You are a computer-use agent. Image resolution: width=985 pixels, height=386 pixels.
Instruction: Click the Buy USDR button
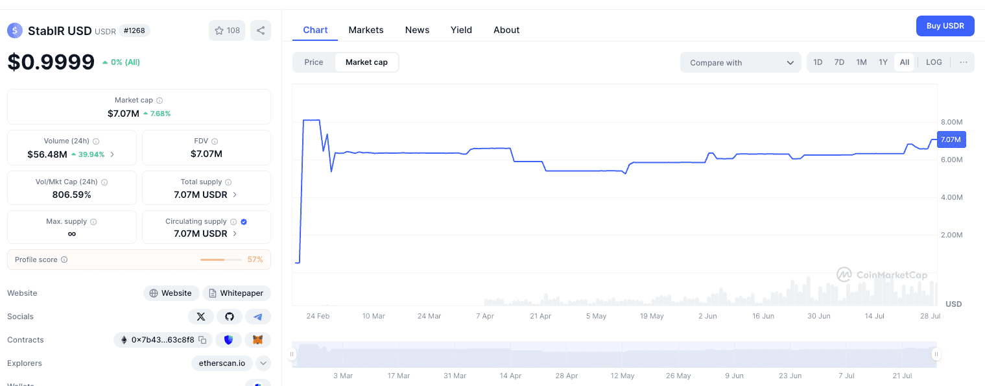(x=945, y=26)
